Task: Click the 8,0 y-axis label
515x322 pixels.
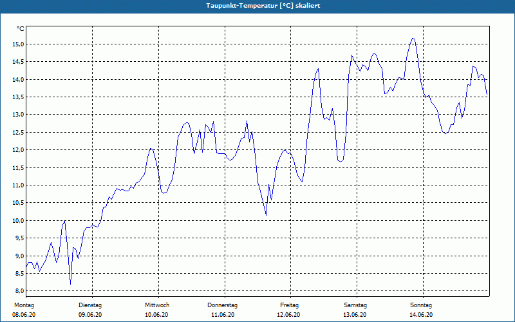Action: [20, 291]
